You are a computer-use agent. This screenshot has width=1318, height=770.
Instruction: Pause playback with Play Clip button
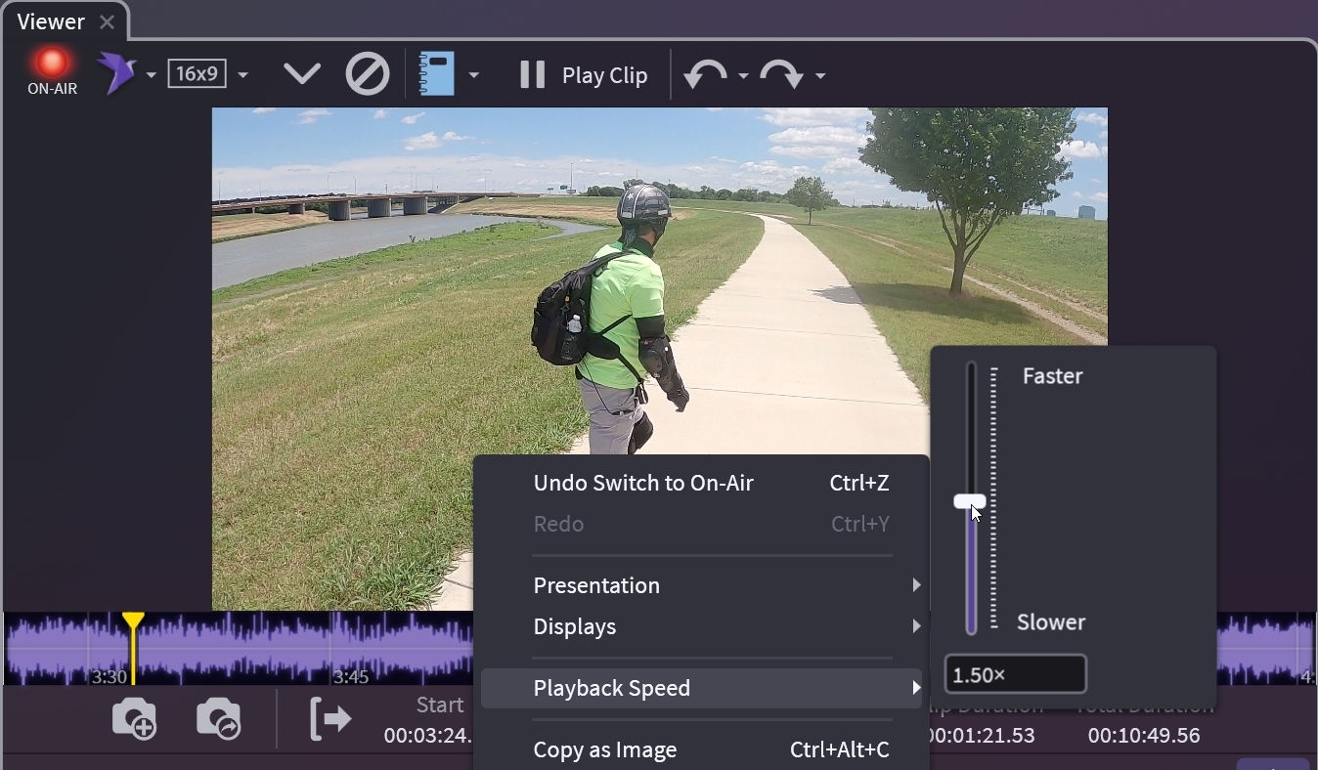point(584,75)
